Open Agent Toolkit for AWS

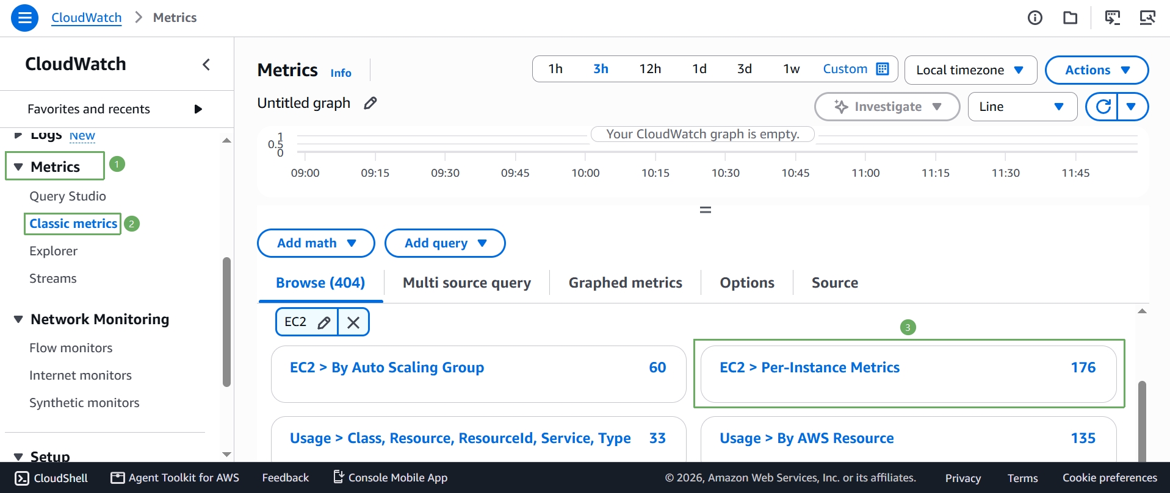click(x=175, y=478)
